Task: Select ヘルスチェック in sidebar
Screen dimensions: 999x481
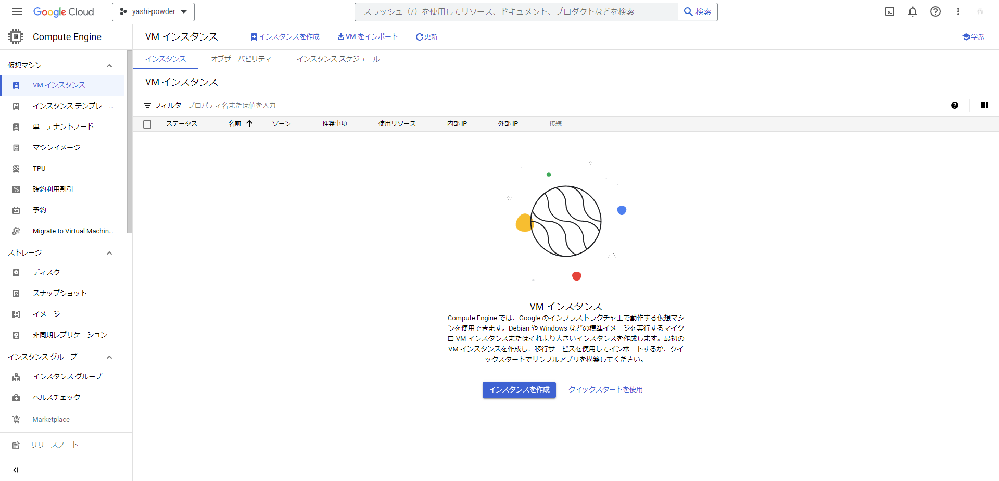Action: click(62, 398)
